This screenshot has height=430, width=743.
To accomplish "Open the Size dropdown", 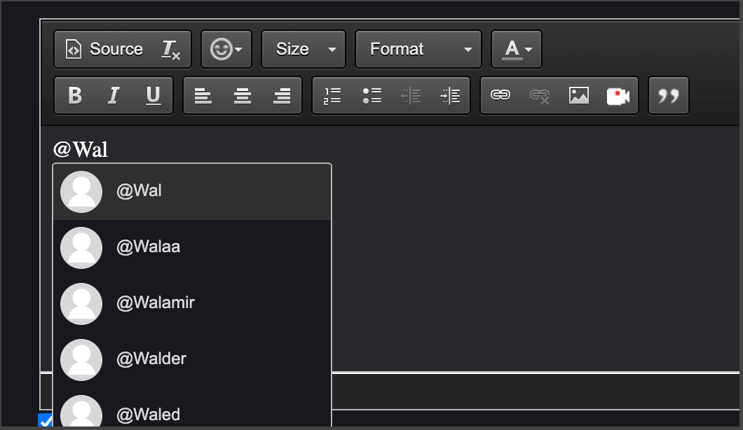I will [304, 50].
